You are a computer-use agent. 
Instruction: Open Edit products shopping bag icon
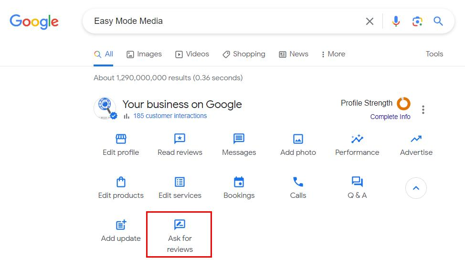click(x=121, y=182)
